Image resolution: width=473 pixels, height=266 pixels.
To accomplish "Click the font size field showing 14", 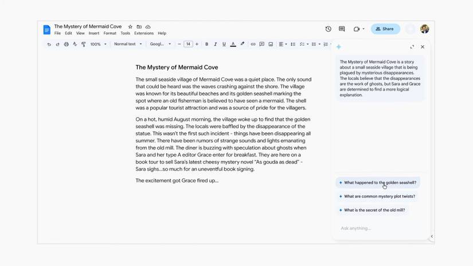I will 188,44.
